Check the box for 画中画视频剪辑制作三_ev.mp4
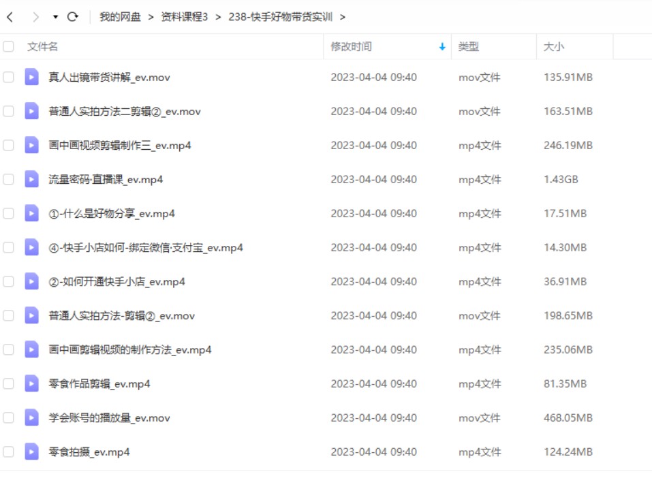This screenshot has width=652, height=491. (x=8, y=145)
